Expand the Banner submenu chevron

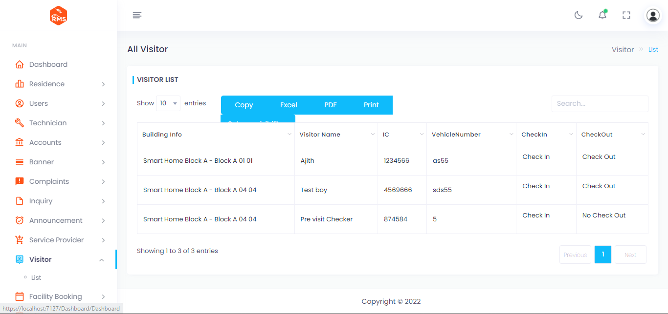point(103,162)
